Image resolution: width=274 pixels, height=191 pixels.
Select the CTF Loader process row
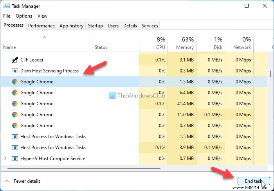(134, 60)
